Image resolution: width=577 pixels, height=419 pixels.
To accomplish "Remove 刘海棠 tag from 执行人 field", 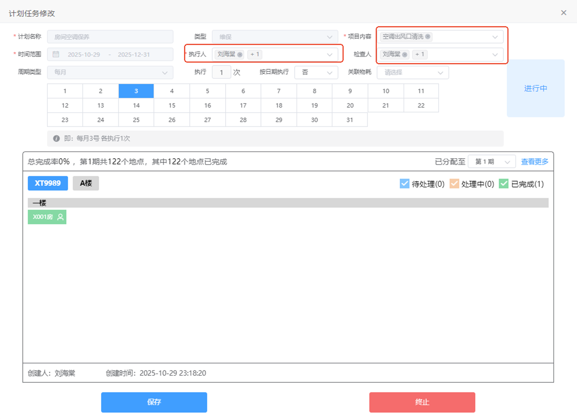I will pyautogui.click(x=240, y=55).
